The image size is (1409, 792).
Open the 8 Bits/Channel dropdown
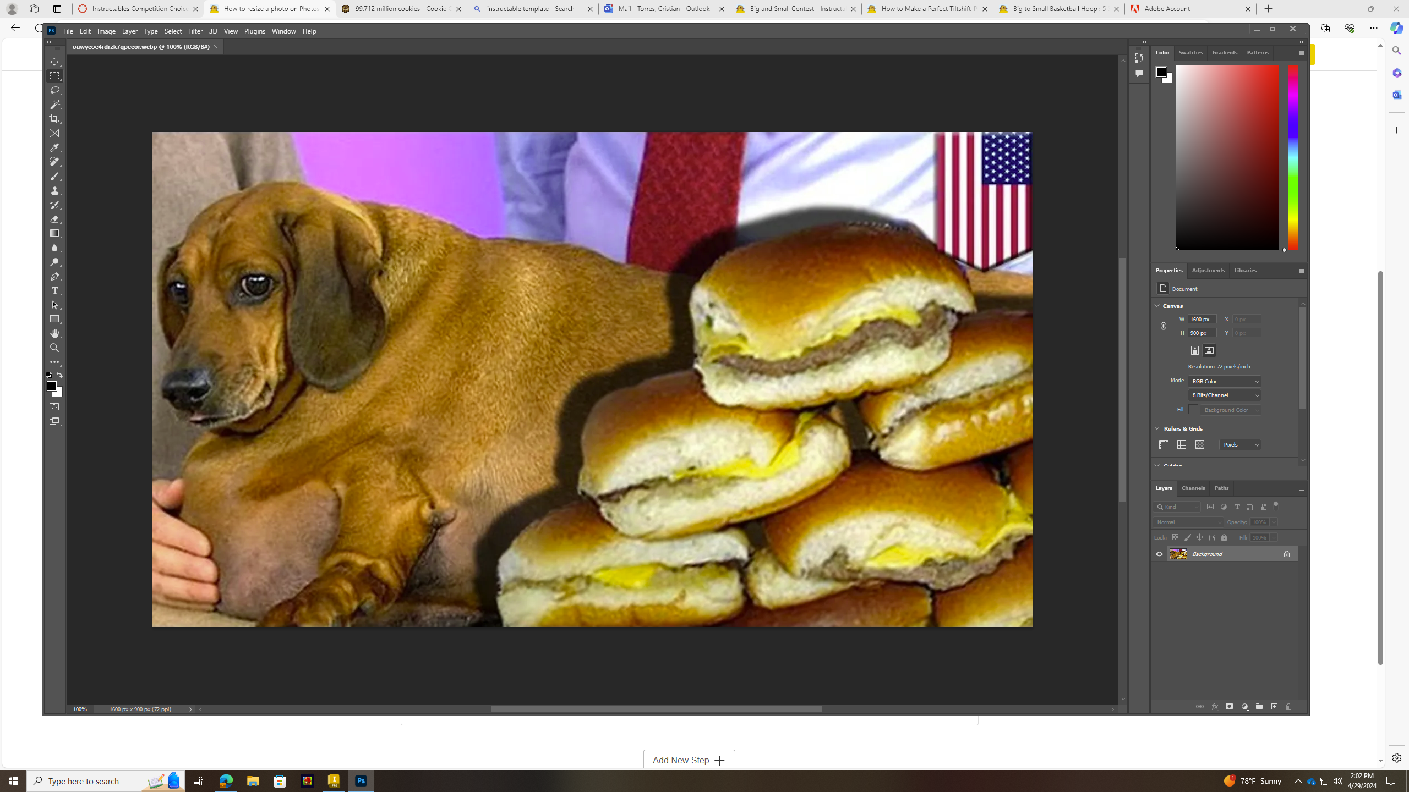1224,395
